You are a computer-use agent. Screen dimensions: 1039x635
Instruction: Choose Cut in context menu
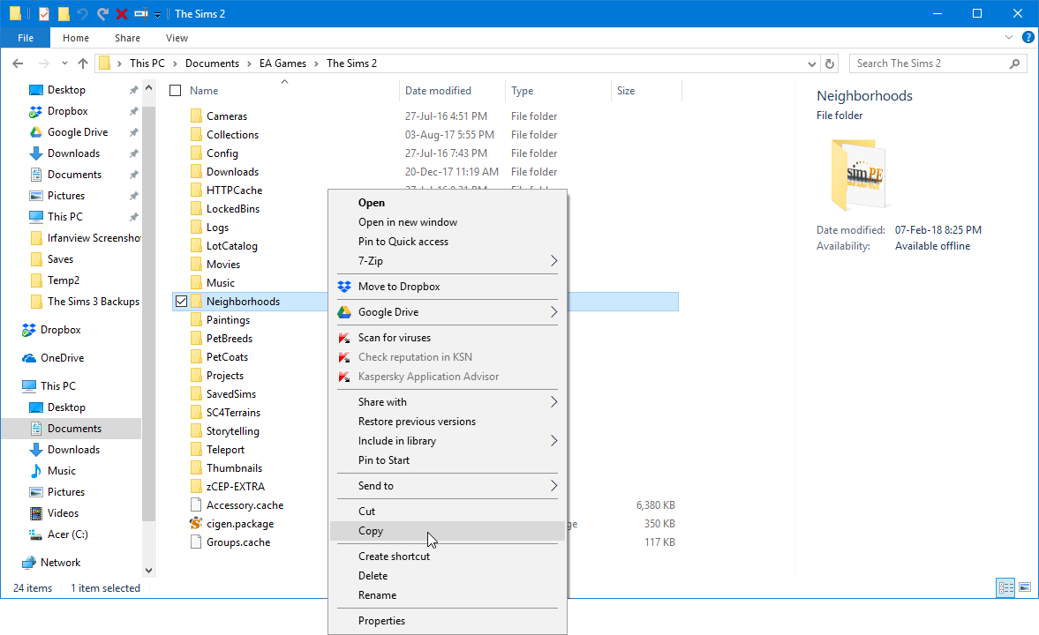pos(448,512)
